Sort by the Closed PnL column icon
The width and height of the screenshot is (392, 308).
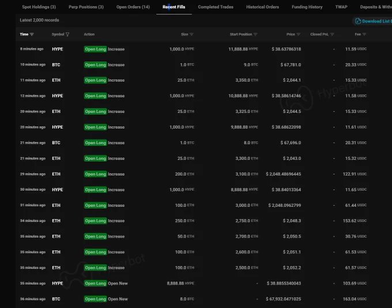click(x=332, y=34)
